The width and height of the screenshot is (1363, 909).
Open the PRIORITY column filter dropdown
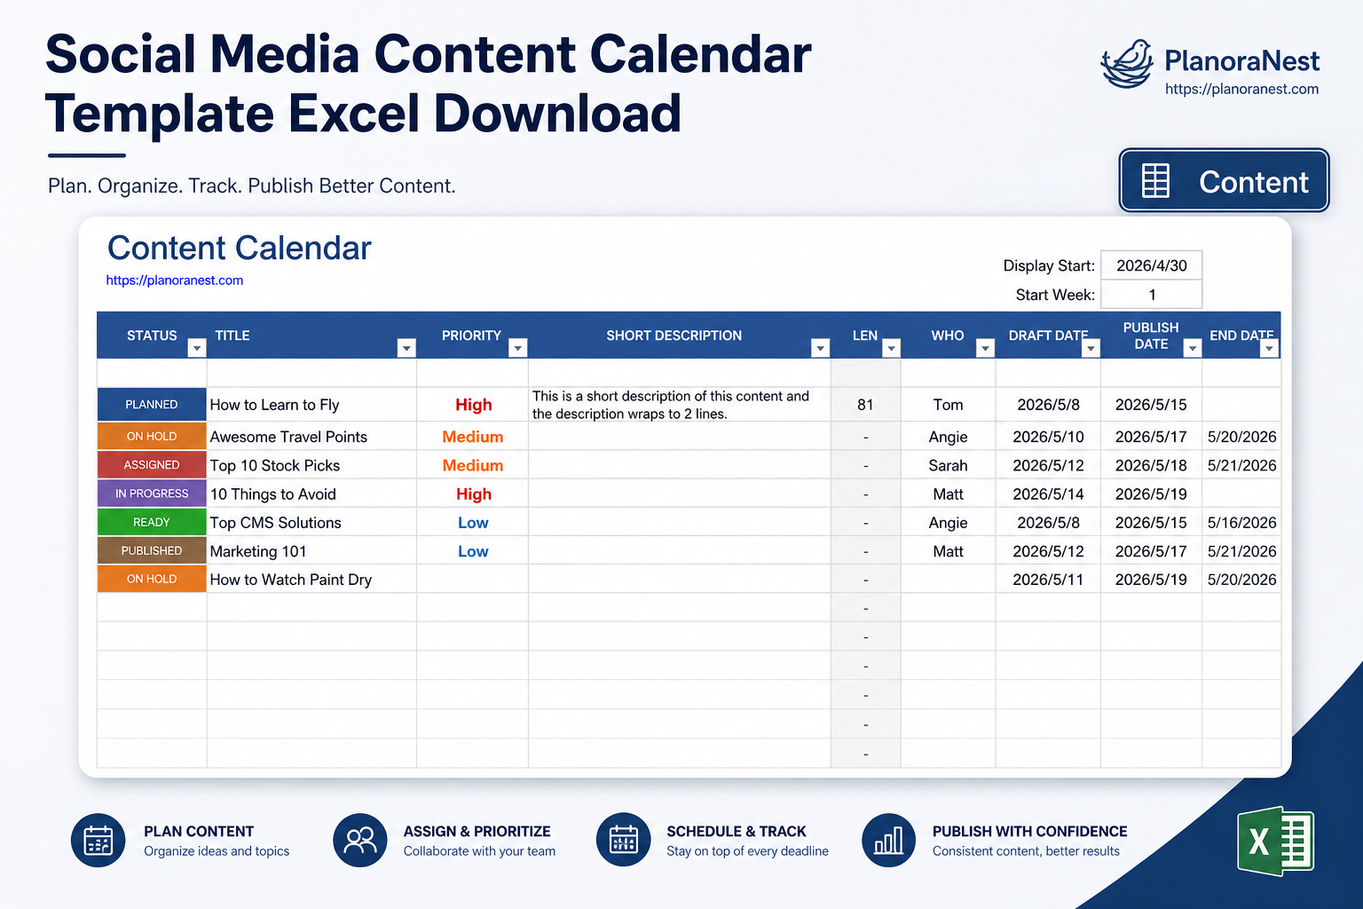[x=518, y=349]
